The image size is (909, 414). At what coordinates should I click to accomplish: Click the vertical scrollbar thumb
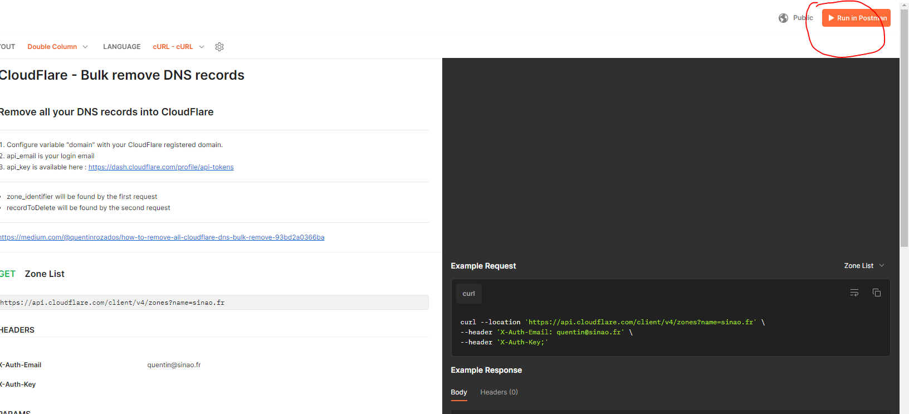904,128
